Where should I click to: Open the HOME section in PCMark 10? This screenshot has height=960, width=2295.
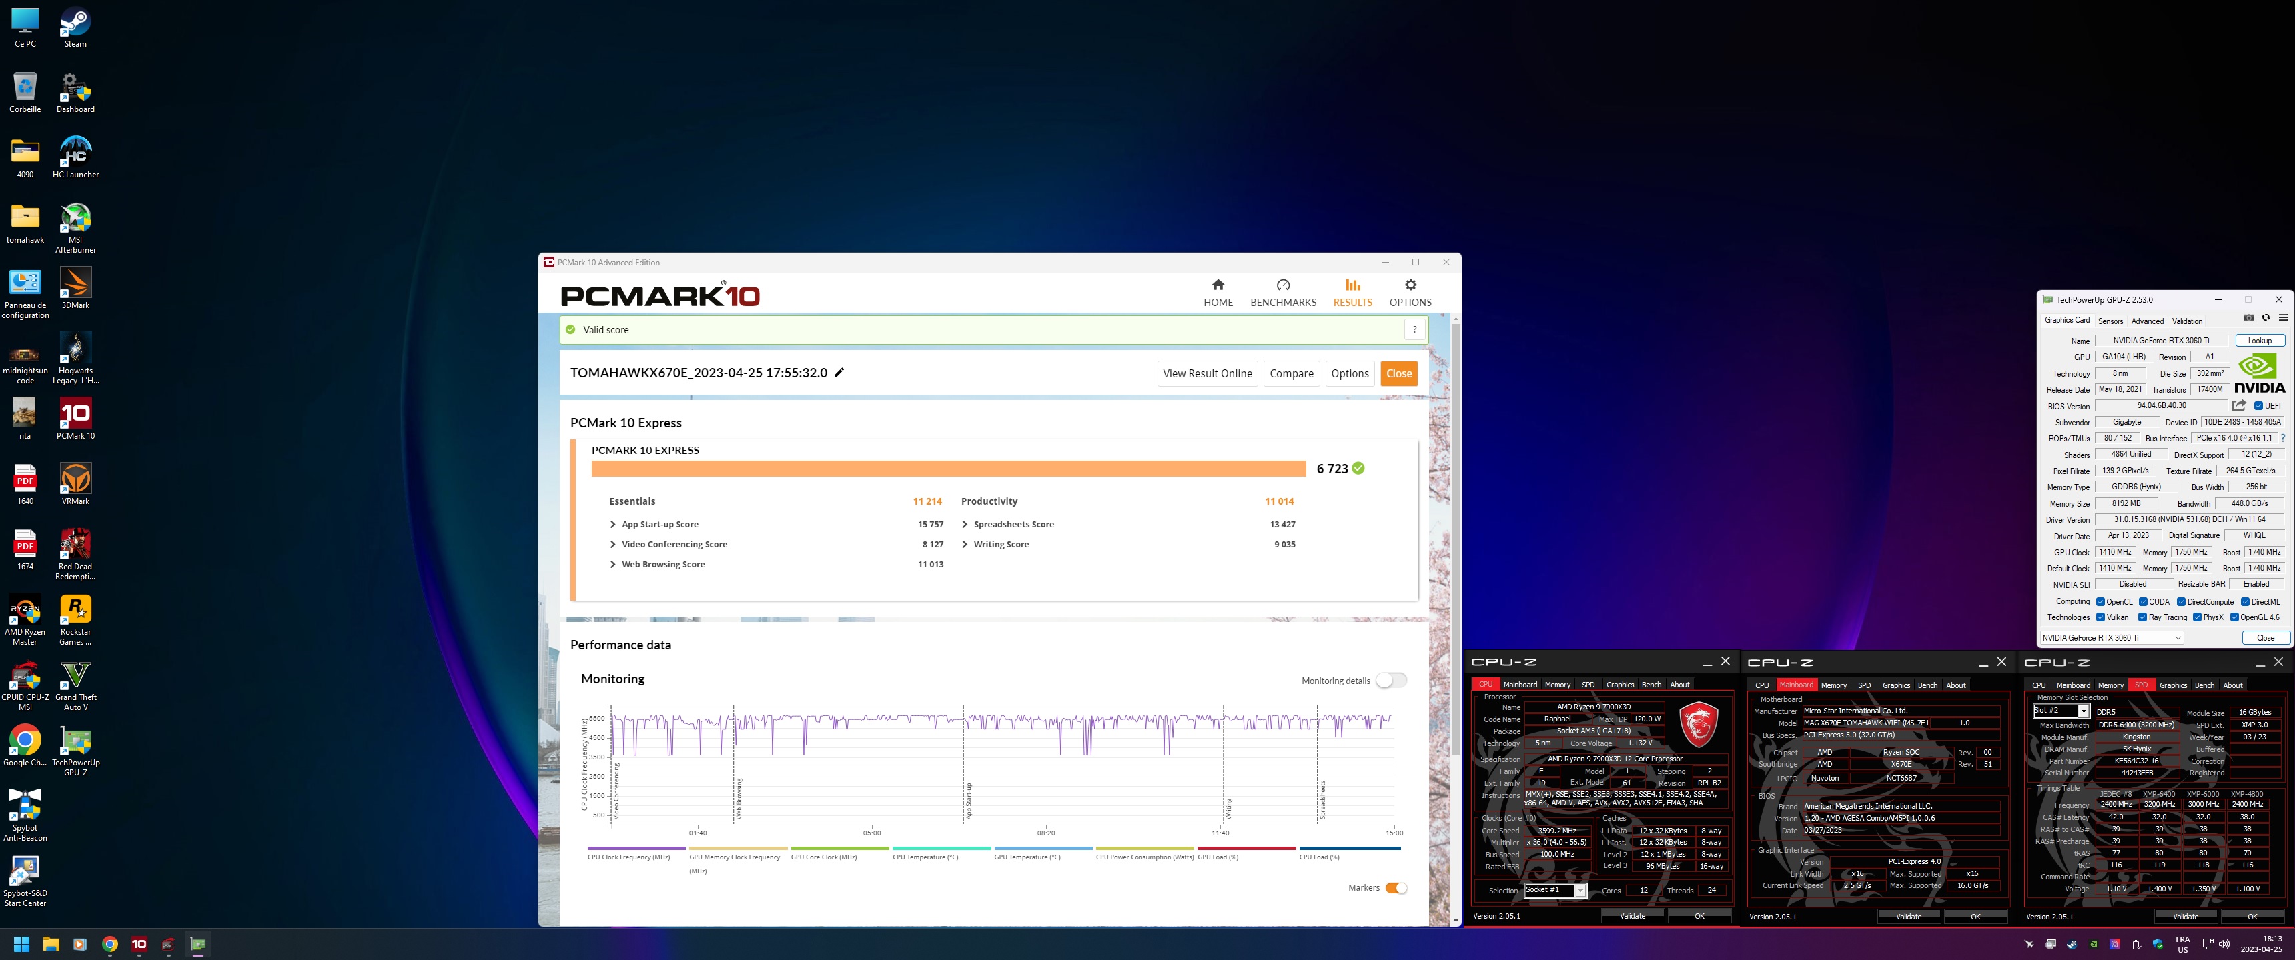(1218, 293)
